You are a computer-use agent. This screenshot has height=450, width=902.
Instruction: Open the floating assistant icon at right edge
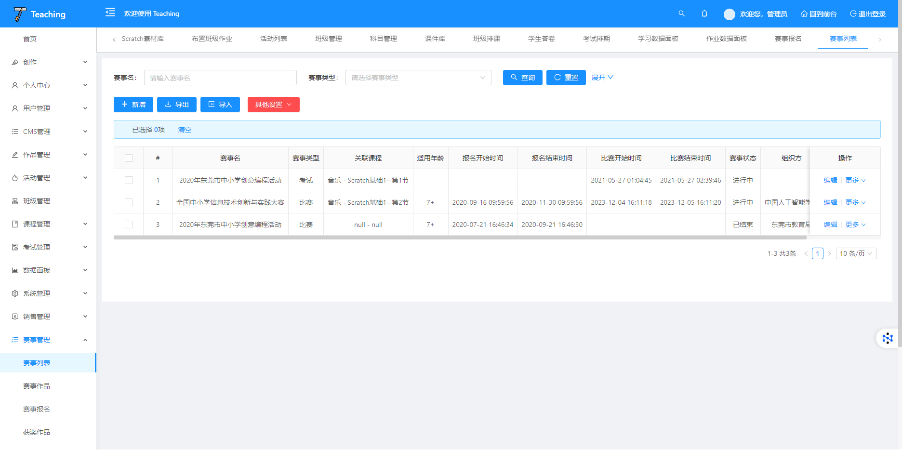tap(888, 338)
